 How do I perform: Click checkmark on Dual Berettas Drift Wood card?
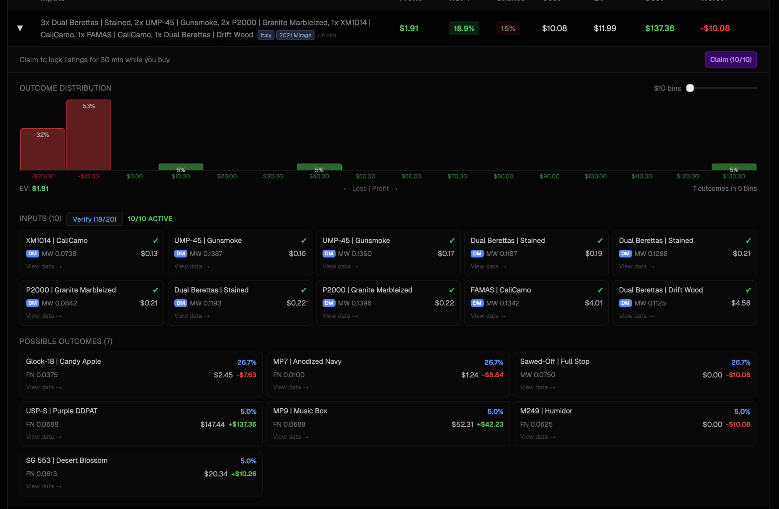point(748,290)
